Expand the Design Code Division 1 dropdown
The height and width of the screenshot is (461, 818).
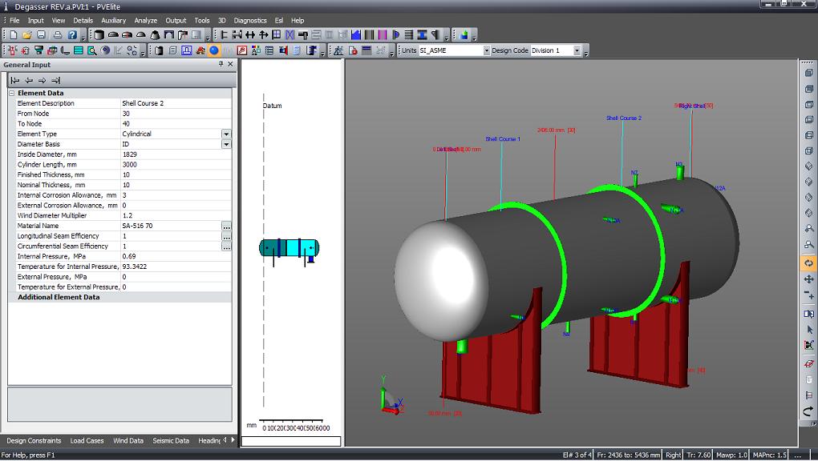(x=577, y=50)
